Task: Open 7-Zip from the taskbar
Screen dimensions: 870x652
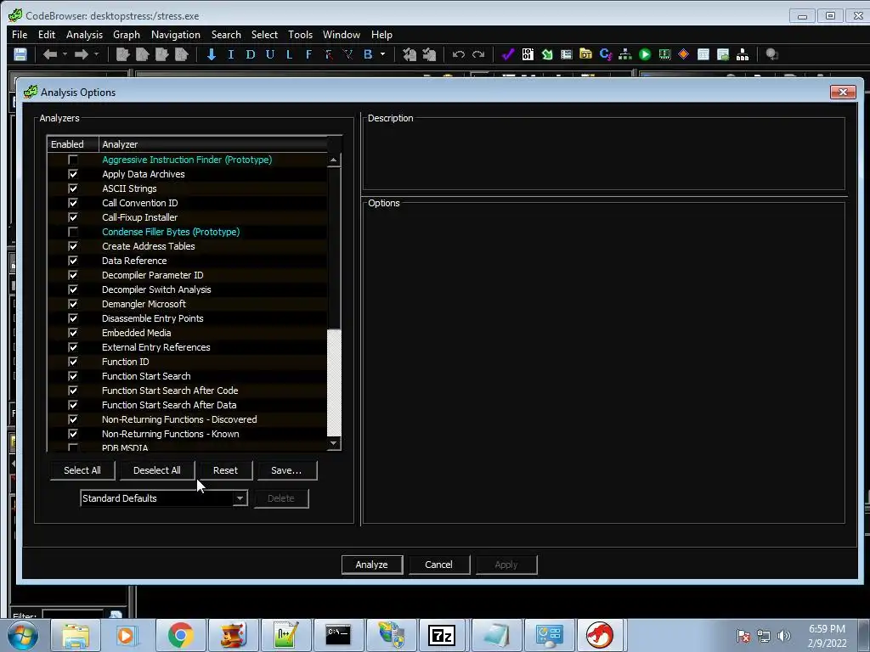Action: (x=442, y=635)
